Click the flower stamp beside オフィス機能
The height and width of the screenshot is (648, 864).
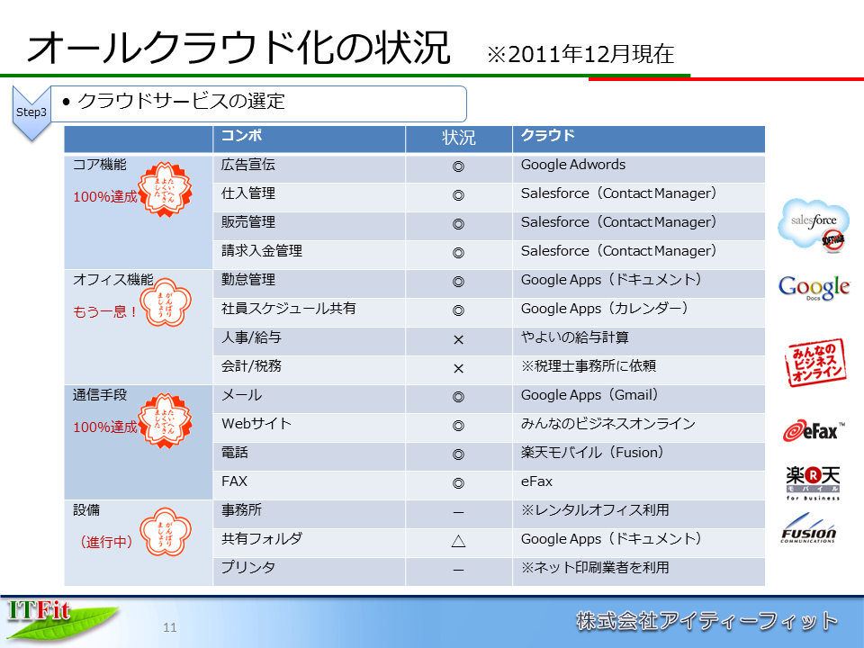coord(166,302)
